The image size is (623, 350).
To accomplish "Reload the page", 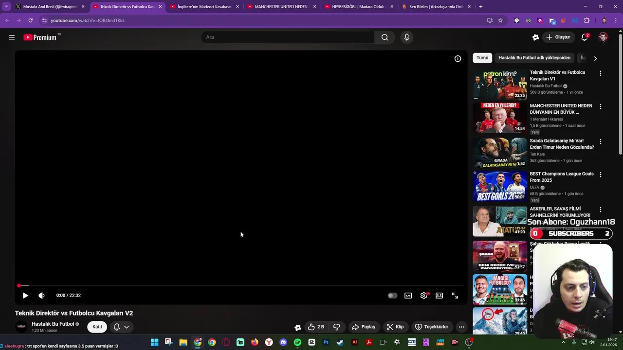I will [30, 20].
